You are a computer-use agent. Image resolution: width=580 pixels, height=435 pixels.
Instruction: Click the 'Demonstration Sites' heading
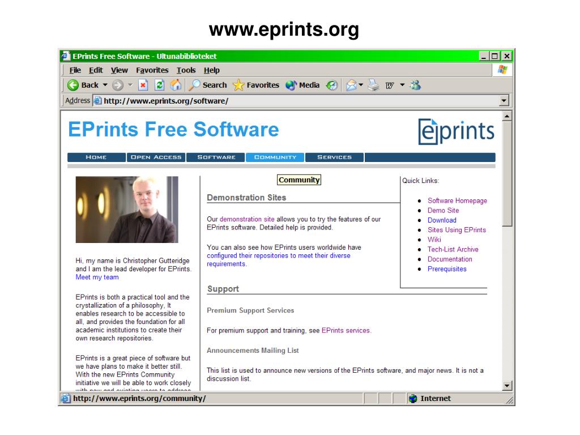pos(246,198)
